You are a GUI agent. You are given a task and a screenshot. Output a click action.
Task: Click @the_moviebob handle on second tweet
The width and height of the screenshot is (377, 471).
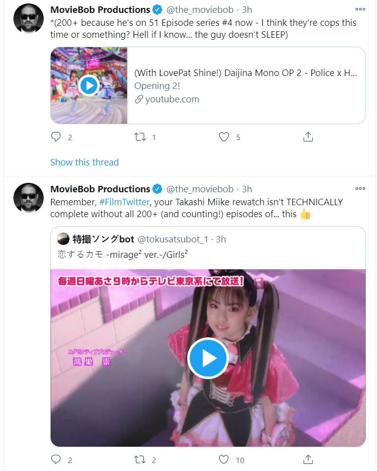[x=200, y=189]
